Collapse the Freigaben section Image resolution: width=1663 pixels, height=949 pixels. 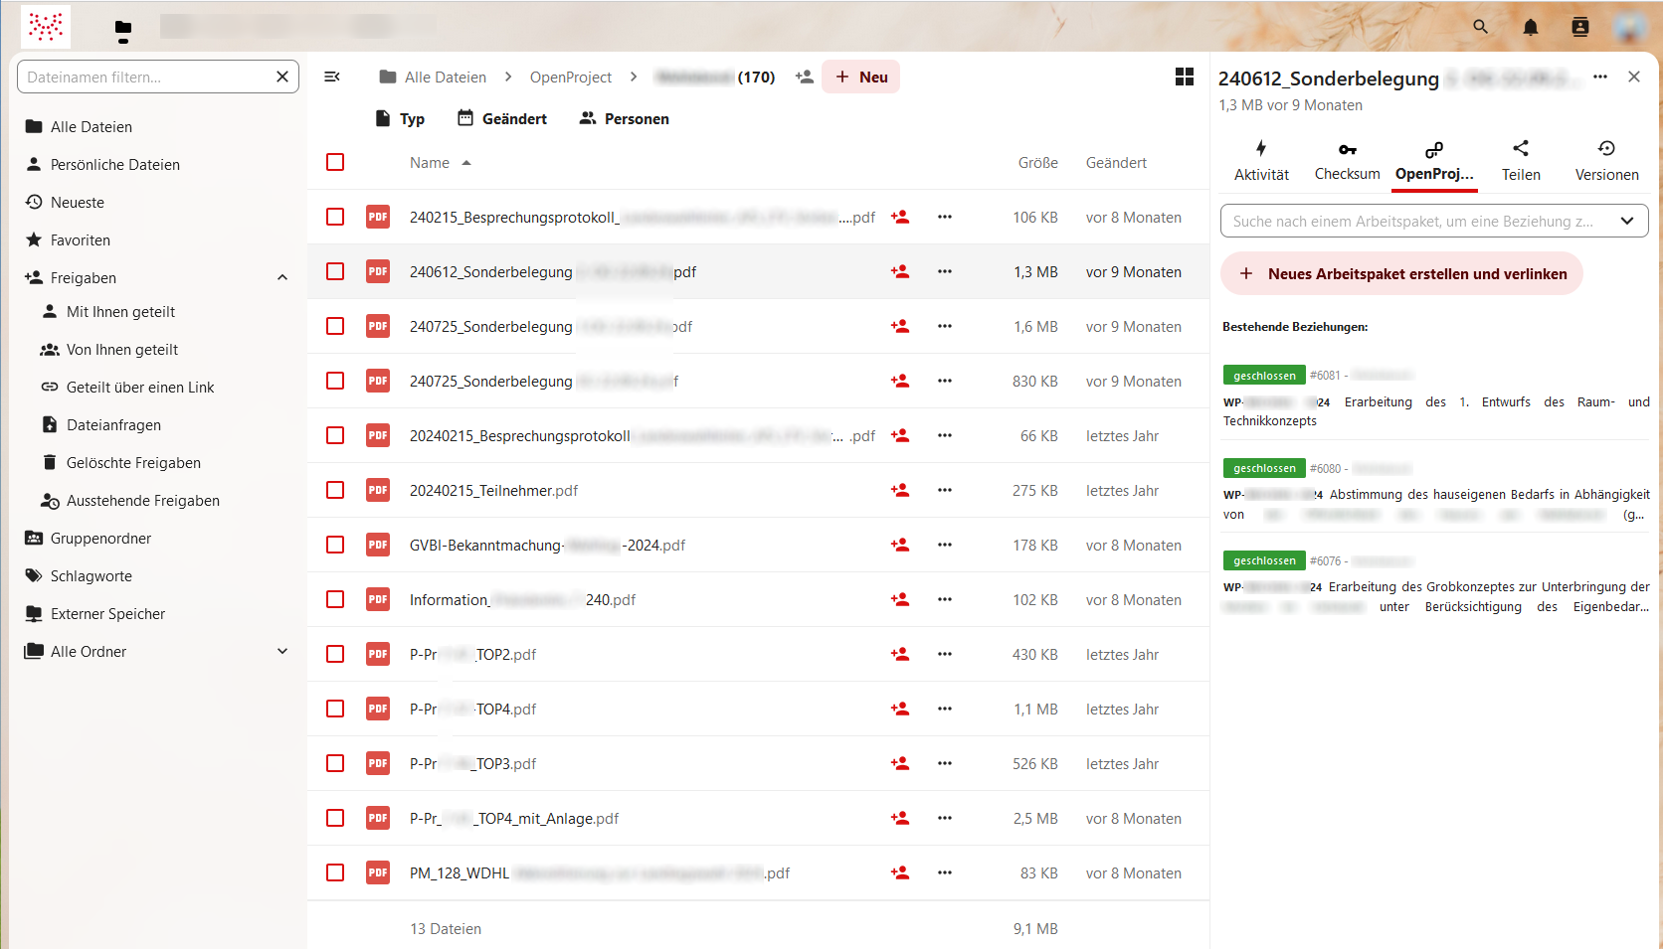282,278
